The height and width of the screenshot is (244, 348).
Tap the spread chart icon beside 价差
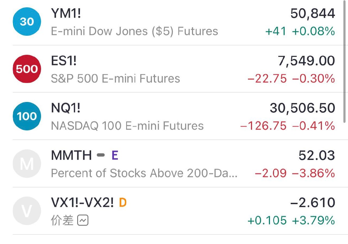tap(83, 221)
